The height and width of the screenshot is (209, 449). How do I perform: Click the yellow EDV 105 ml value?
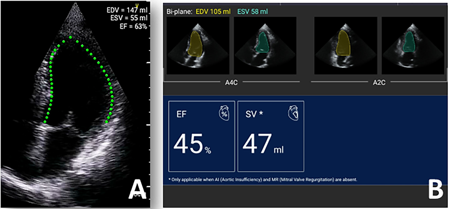(x=213, y=12)
